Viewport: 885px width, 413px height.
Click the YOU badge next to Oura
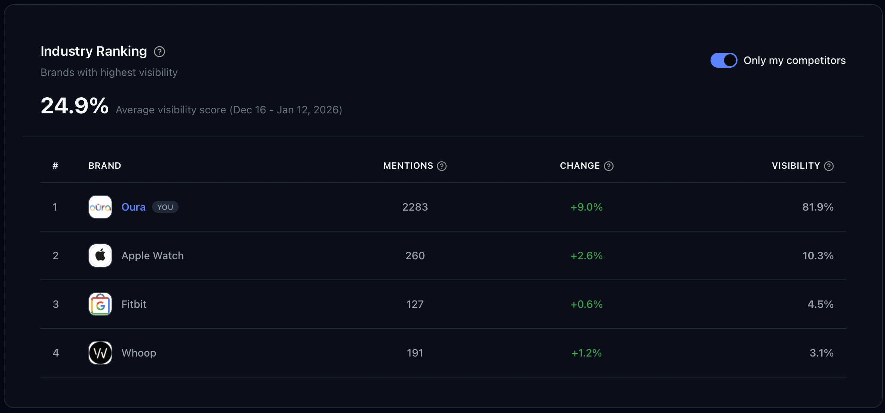point(165,207)
